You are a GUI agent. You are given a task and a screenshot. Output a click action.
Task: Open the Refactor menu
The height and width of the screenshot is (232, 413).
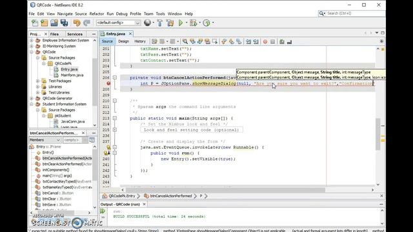click(97, 14)
